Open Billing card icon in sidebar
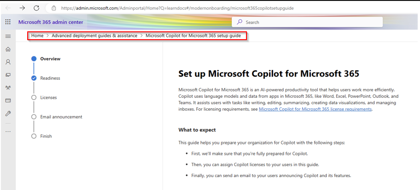Image resolution: width=420 pixels, height=190 pixels. [x=8, y=101]
